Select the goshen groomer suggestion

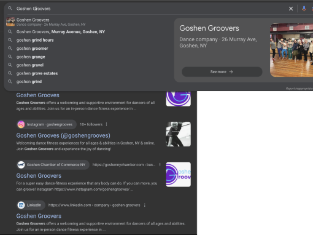coord(32,49)
